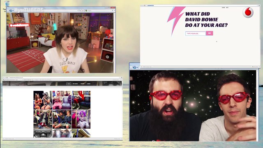Click back button in bottom-right browser window
This screenshot has width=263, height=148.
pos(131,67)
